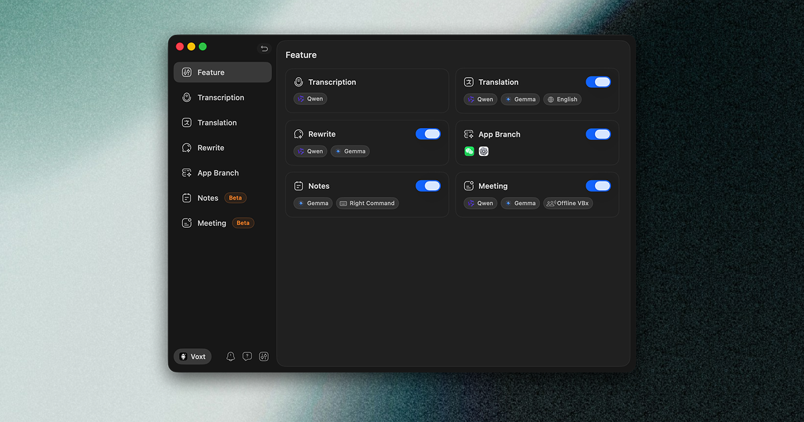Image resolution: width=804 pixels, height=422 pixels.
Task: Click the Offline VBx tag in Meeting card
Action: click(568, 203)
